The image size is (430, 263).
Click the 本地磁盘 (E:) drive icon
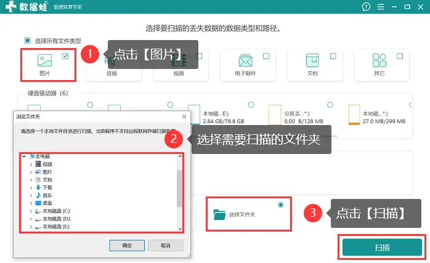coord(38,227)
